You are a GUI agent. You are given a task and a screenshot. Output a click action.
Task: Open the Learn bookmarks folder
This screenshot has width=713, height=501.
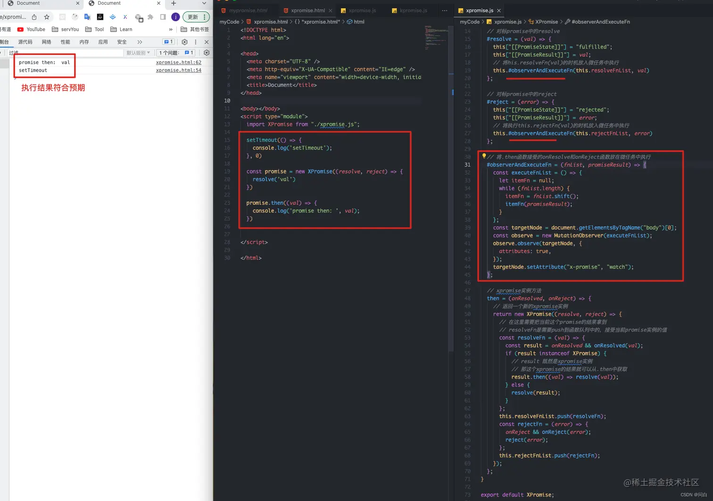point(121,29)
